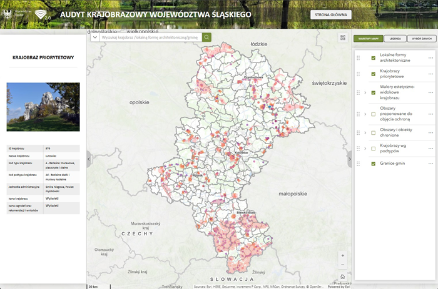Click into the landscape search input field
The image size is (438, 289).
pyautogui.click(x=150, y=37)
